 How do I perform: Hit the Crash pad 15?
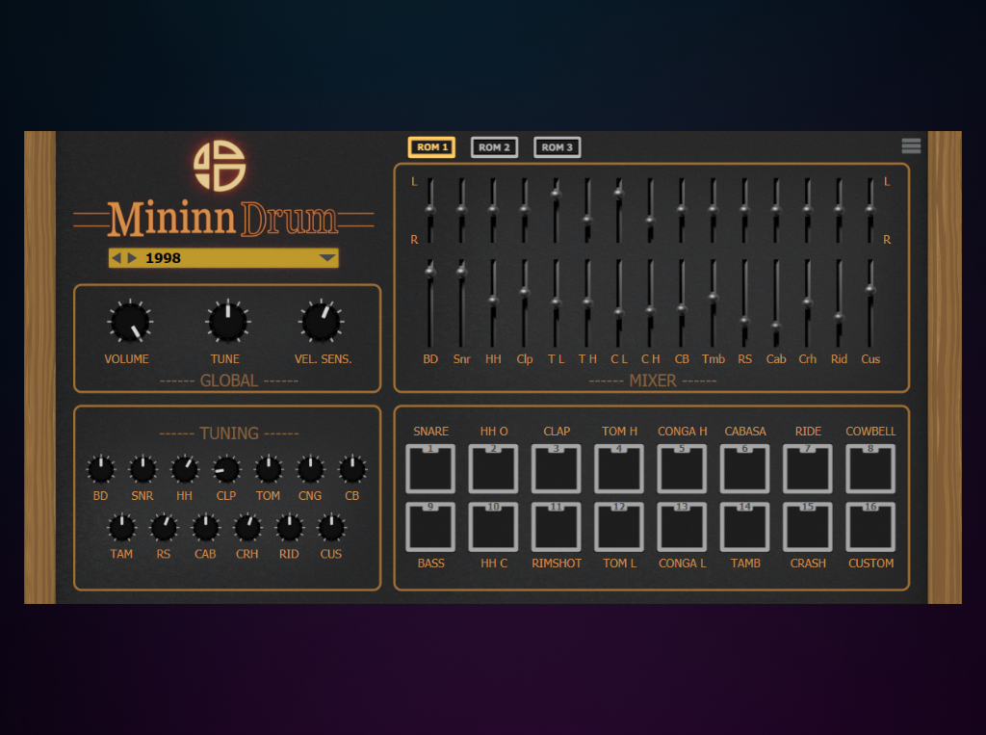pos(807,527)
